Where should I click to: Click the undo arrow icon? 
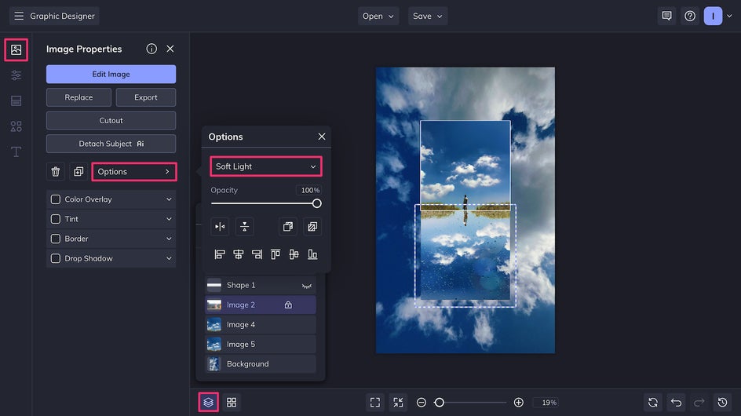[676, 402]
